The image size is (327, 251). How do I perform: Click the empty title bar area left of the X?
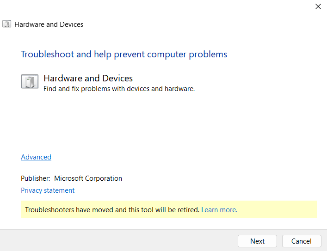click(x=156, y=6)
